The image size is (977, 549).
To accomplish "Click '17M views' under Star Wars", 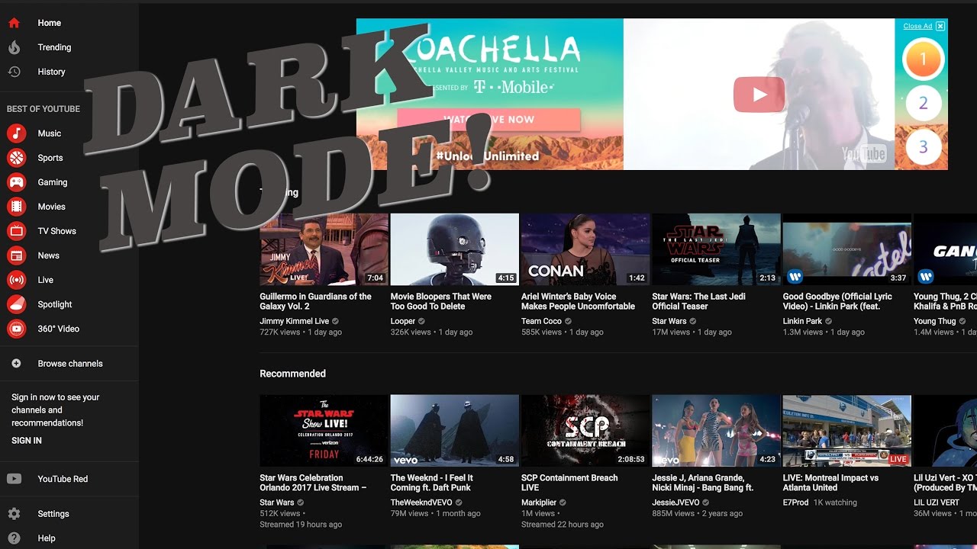I will (671, 332).
